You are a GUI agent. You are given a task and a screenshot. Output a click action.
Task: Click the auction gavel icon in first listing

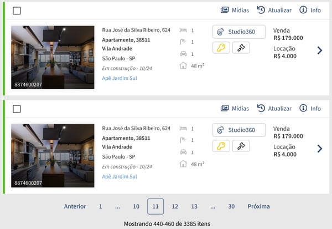[x=241, y=48]
